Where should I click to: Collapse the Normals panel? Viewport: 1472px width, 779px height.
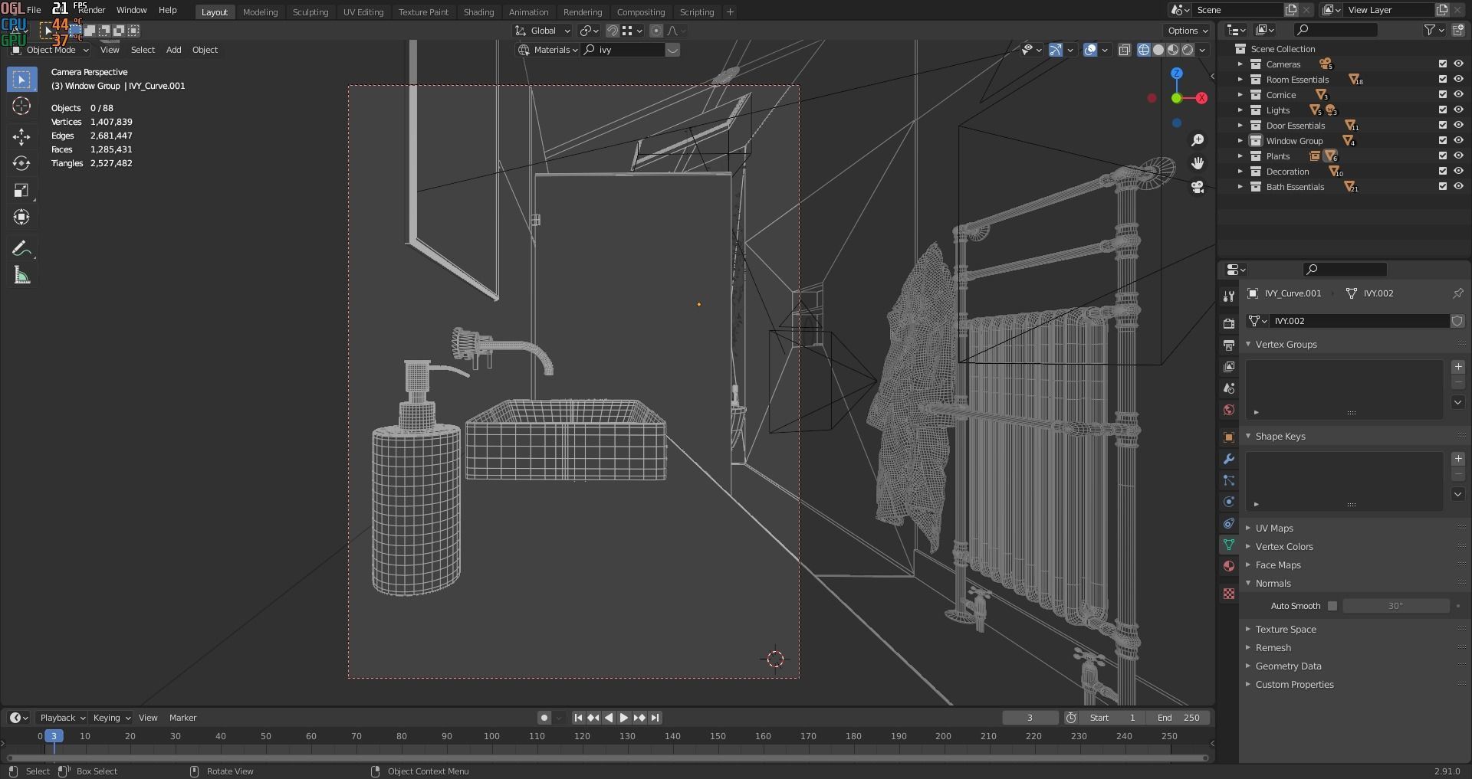(x=1273, y=584)
